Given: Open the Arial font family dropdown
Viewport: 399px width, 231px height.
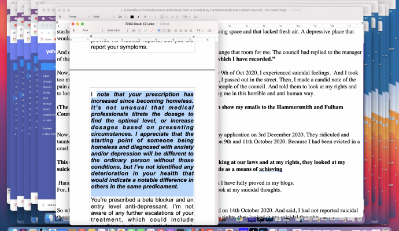Looking at the screenshot, I should tap(96, 30).
